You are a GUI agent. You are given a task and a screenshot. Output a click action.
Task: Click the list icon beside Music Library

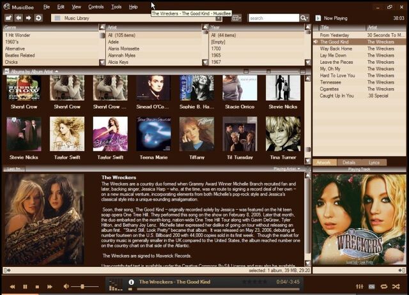[x=58, y=18]
